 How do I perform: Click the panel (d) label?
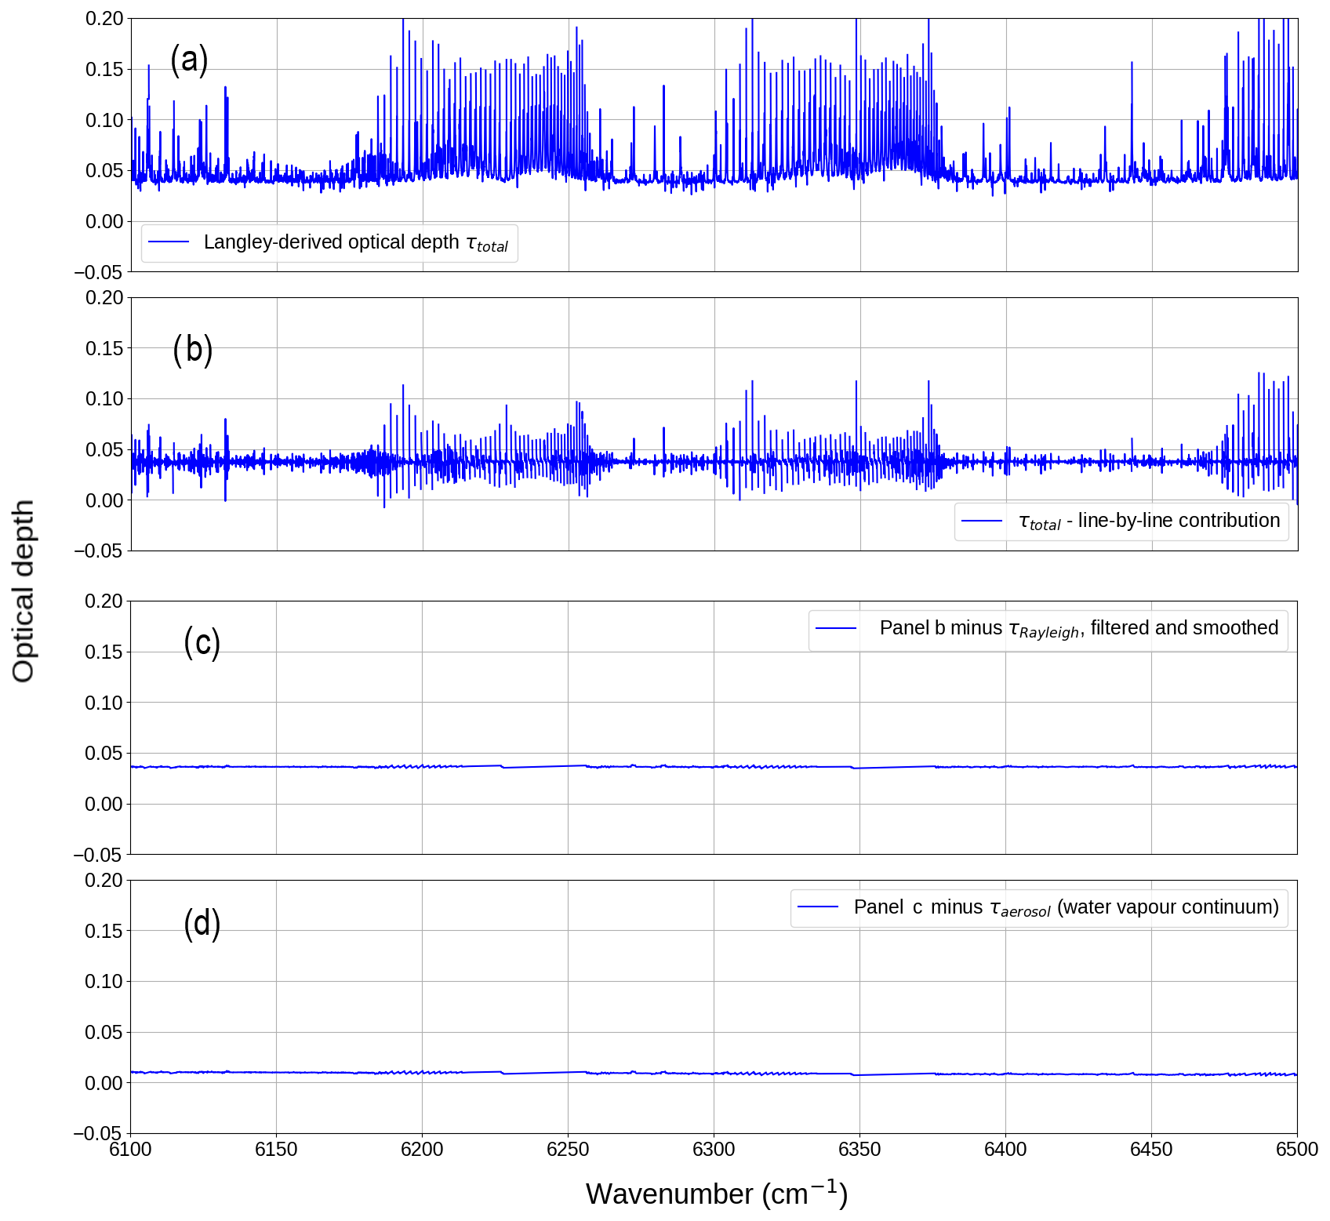click(202, 923)
